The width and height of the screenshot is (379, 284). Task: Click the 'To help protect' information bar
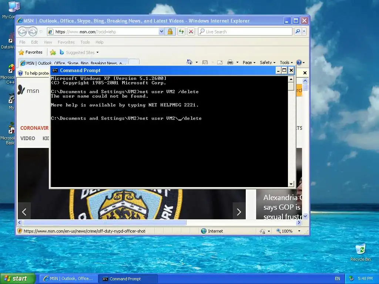coord(34,73)
